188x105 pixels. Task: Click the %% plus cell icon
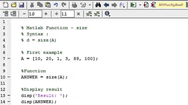click(x=89, y=14)
